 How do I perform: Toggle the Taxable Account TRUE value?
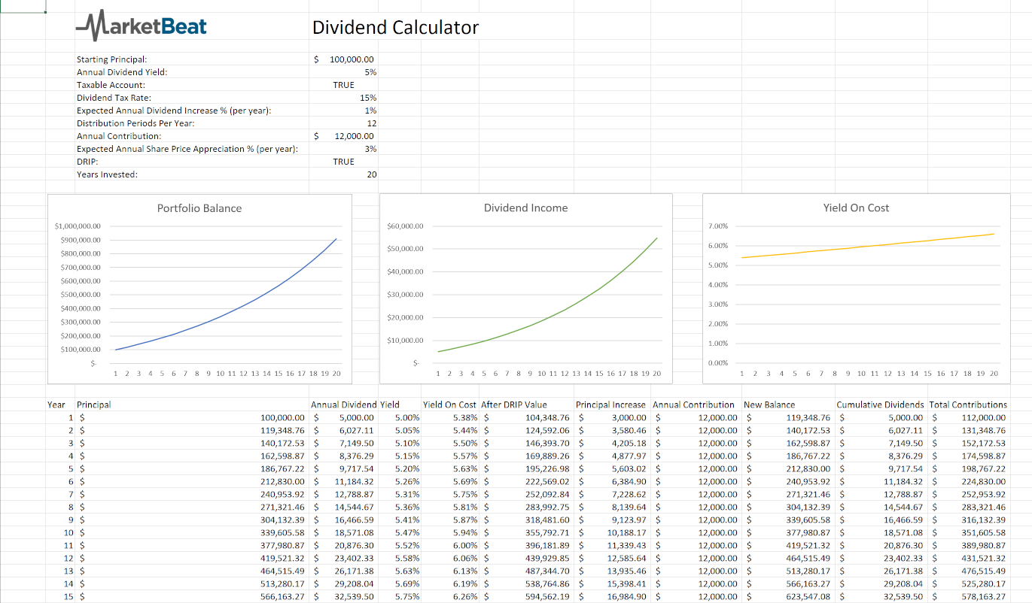click(x=343, y=85)
